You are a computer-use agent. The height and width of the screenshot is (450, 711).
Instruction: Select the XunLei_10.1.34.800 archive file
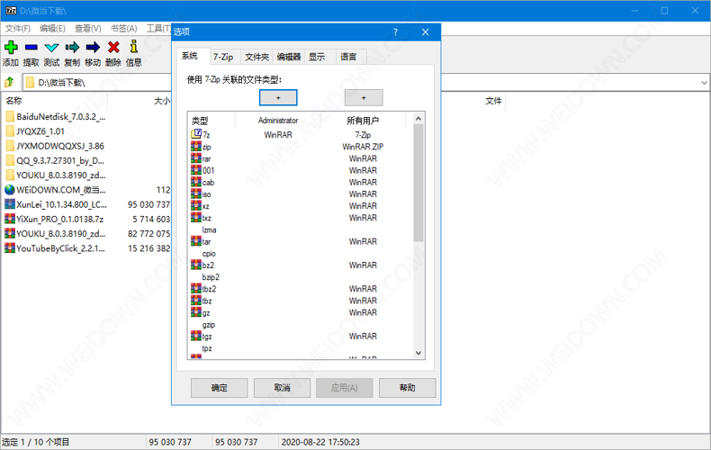pos(56,204)
